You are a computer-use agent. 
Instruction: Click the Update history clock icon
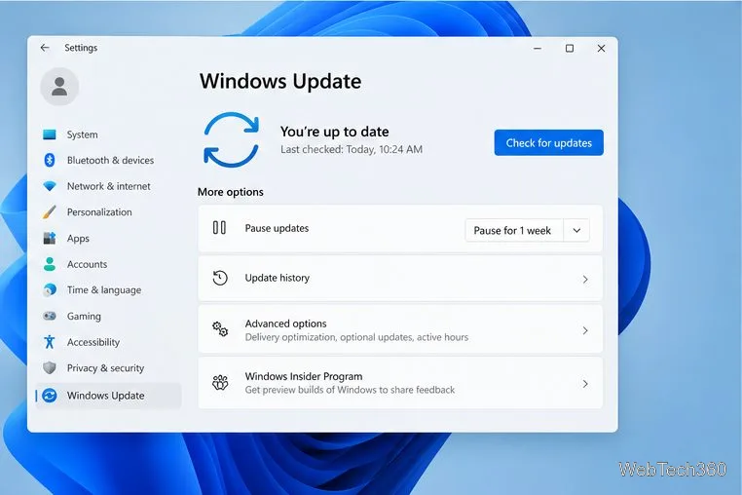220,278
